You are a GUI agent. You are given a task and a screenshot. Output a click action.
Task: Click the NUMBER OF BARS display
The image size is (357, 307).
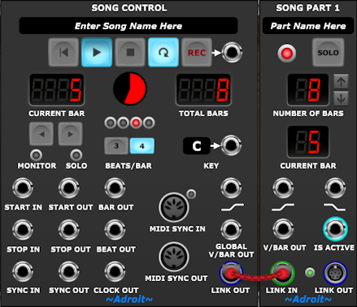click(x=308, y=89)
